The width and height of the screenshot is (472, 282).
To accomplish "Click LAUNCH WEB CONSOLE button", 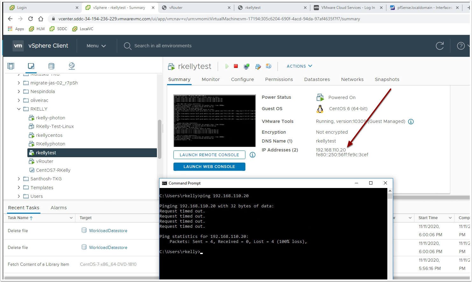I will tap(209, 167).
